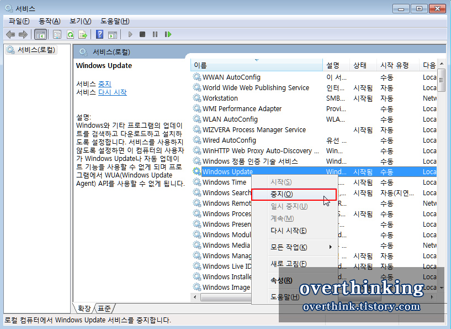Viewport: 451px width, 329px height.
Task: Sort by the 시작 유형 column header
Action: point(397,65)
